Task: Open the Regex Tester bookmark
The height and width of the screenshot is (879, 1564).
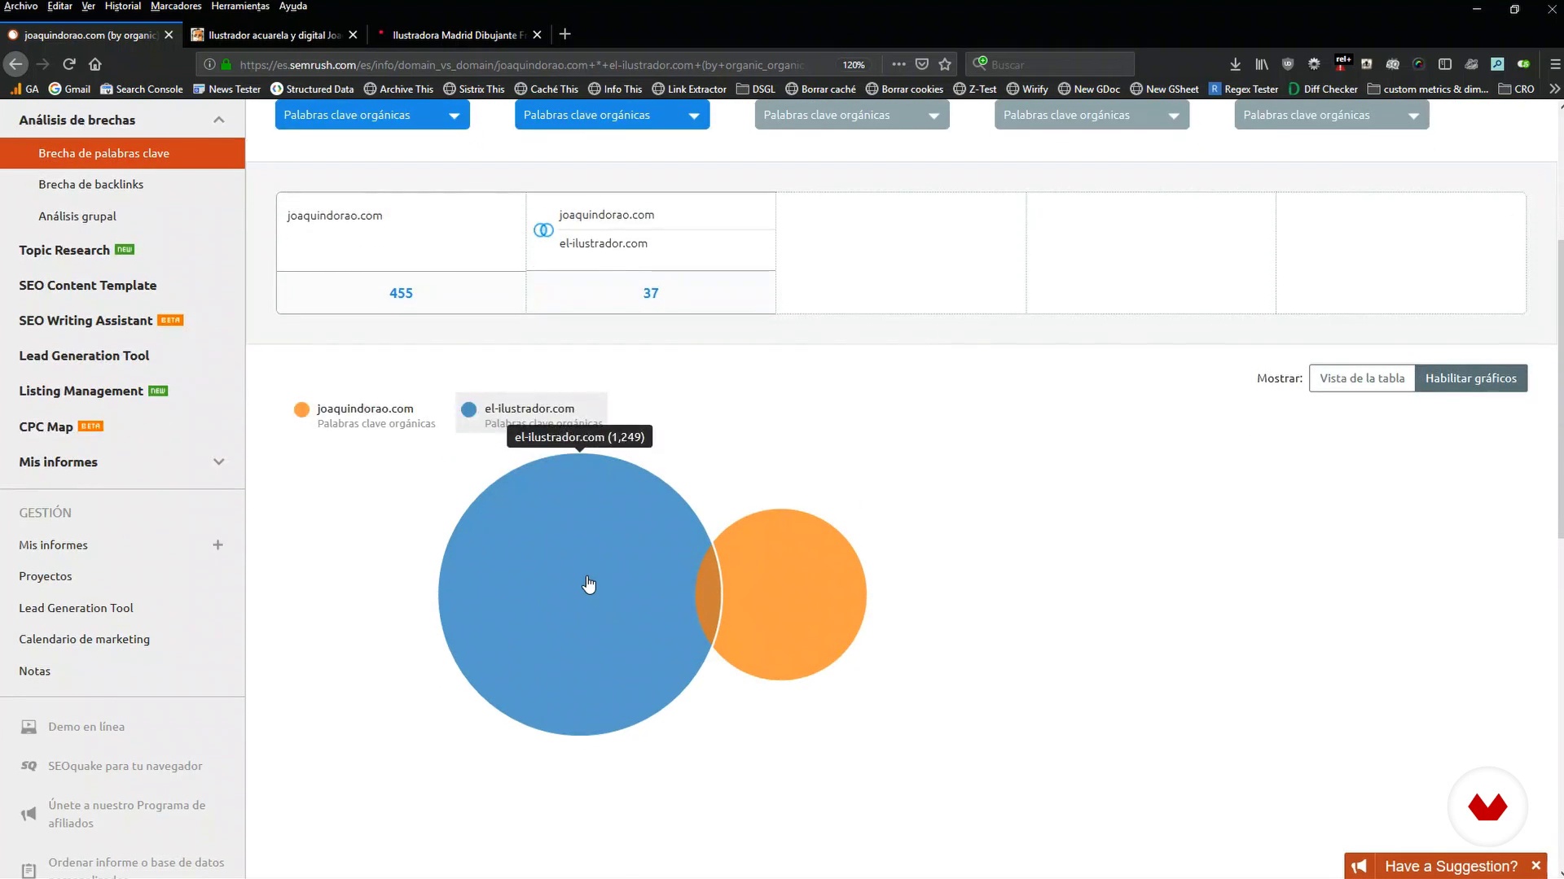Action: pyautogui.click(x=1243, y=89)
